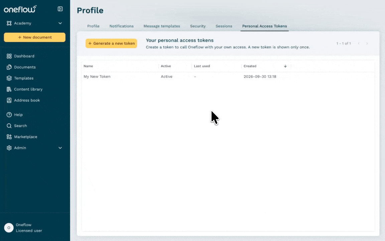The image size is (385, 241).
Task: Select the Personal Access Tokens tab
Action: 264,26
